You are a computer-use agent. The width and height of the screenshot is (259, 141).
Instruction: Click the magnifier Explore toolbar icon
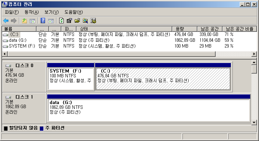pos(85,21)
